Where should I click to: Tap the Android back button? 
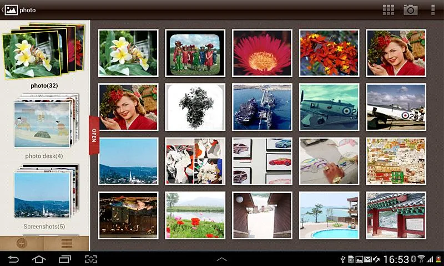[13, 259]
